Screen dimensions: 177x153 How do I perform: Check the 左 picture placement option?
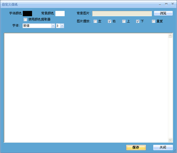(95, 21)
